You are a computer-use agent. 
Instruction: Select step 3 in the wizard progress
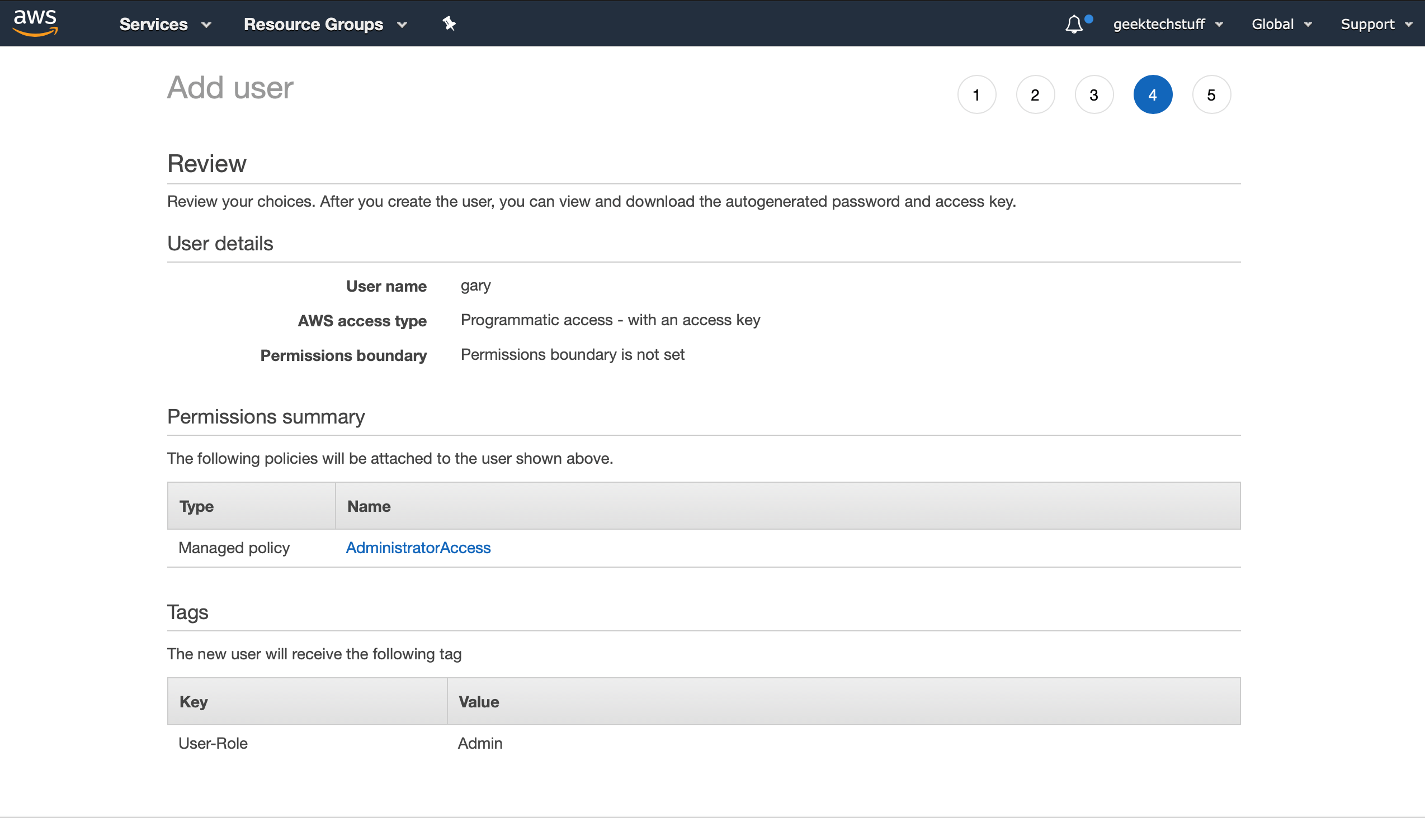click(x=1094, y=94)
